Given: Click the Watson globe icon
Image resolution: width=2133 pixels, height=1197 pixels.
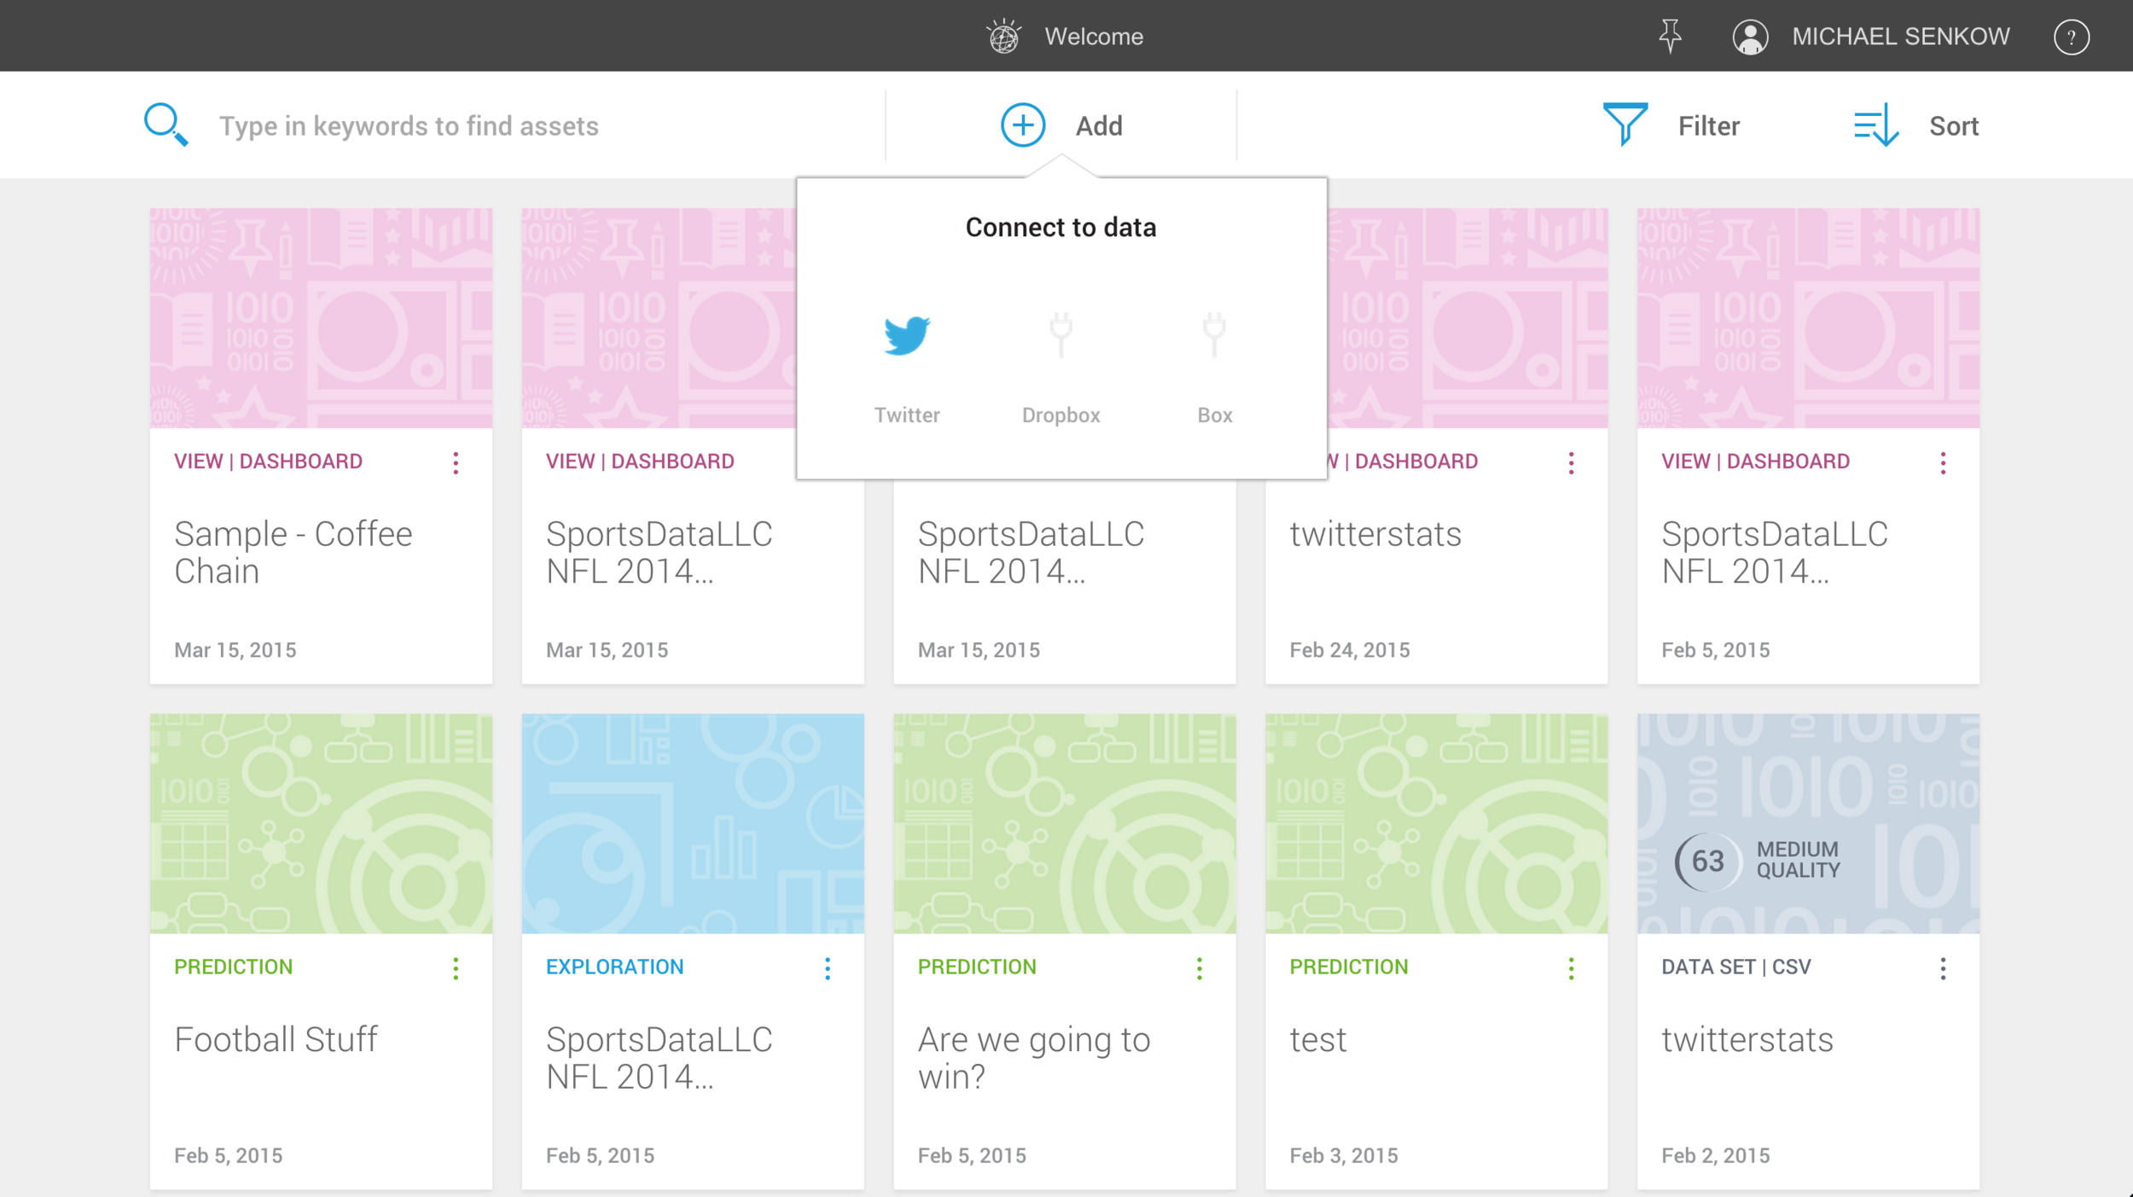Looking at the screenshot, I should click(x=1005, y=36).
